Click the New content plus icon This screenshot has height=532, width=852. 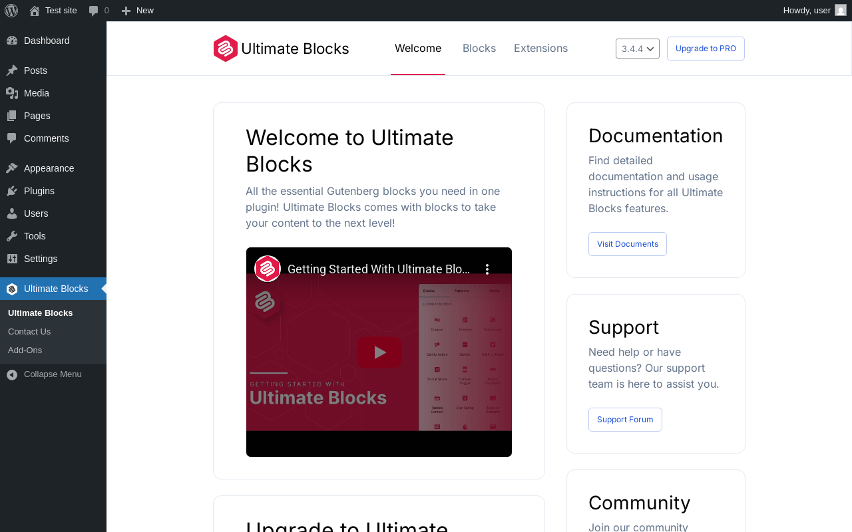pos(126,11)
